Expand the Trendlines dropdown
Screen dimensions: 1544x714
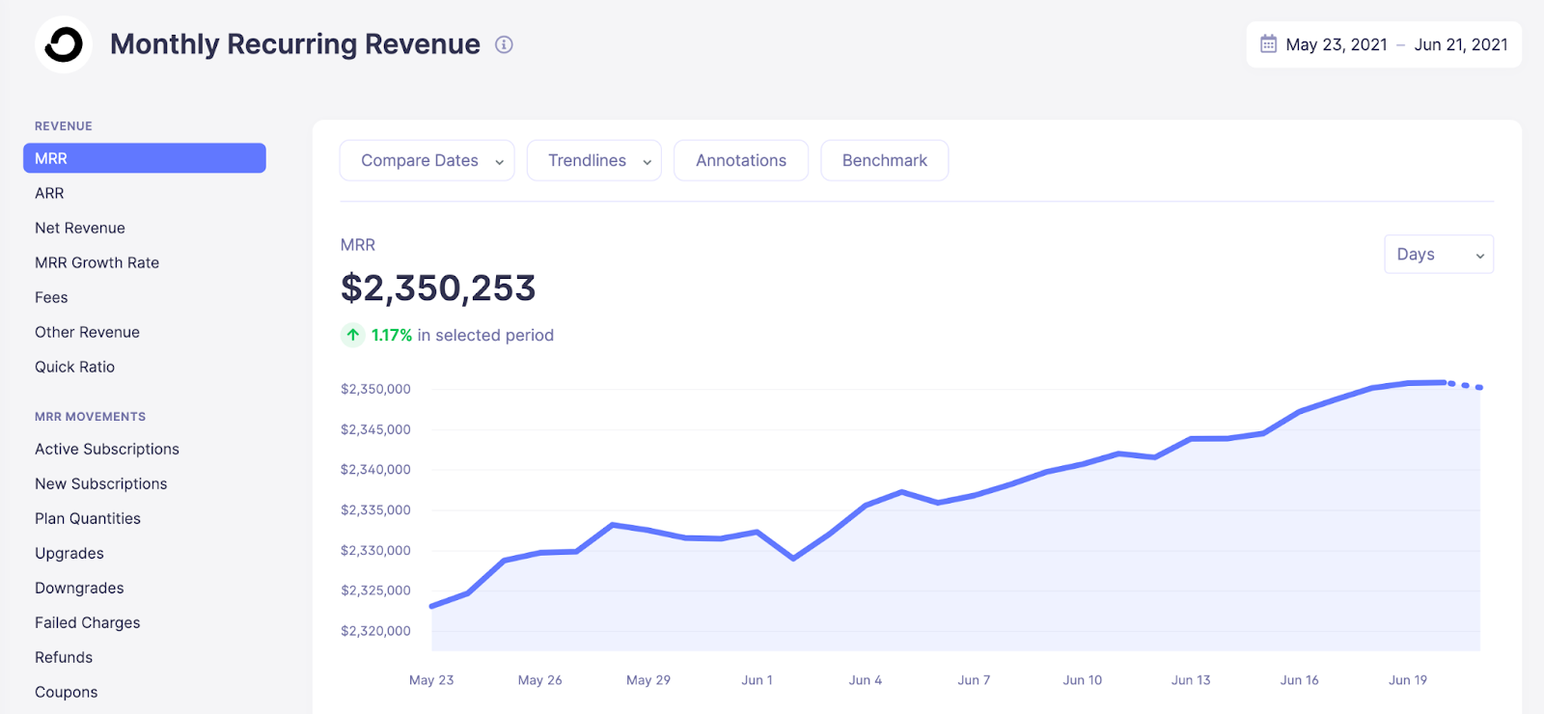(x=593, y=160)
